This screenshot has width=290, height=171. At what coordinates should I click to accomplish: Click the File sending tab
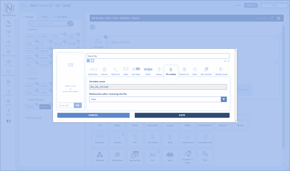171,71
